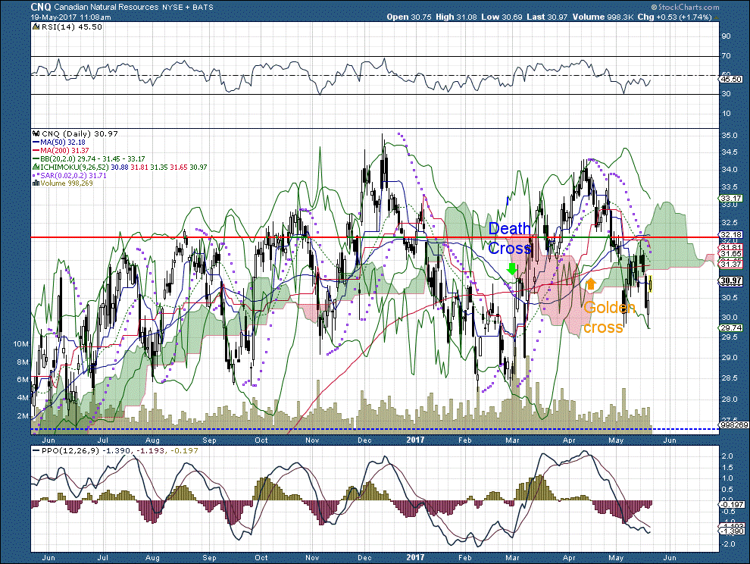
Task: Click the Mar label on the PPO panel axis
Action: click(x=512, y=558)
